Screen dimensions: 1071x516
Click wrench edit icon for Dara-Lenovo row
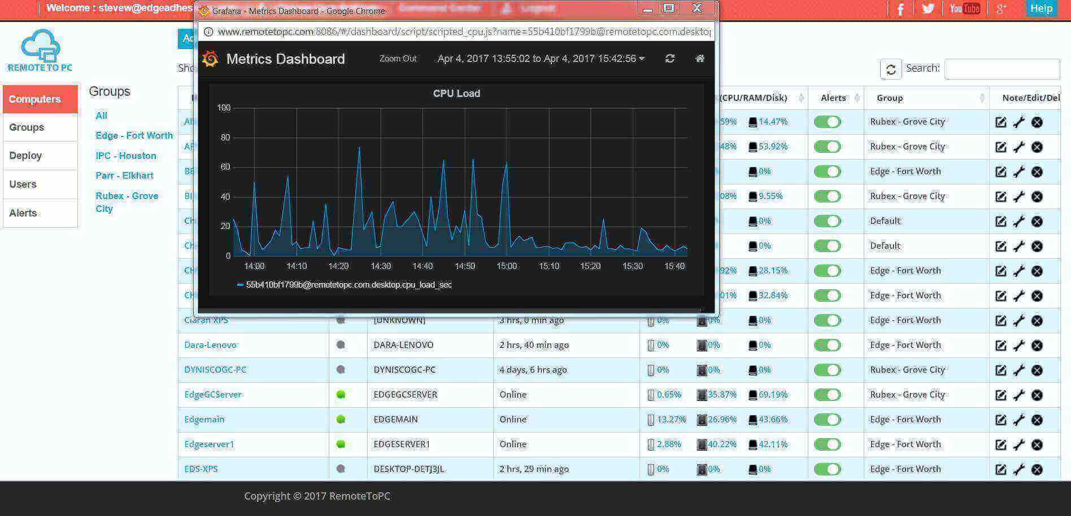(x=1018, y=345)
